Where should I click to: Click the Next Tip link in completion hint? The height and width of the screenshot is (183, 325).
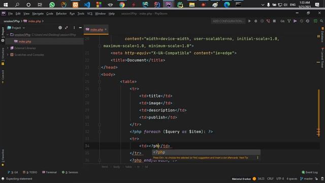tap(244, 158)
